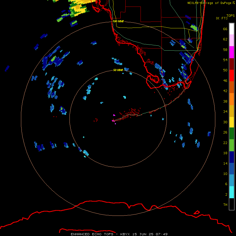Click the 22 legend number
This screenshot has width=236, height=236.
(x=225, y=143)
